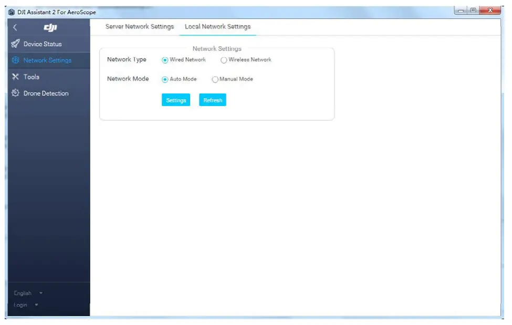Click the Network Mode label
This screenshot has width=512, height=325.
point(128,79)
